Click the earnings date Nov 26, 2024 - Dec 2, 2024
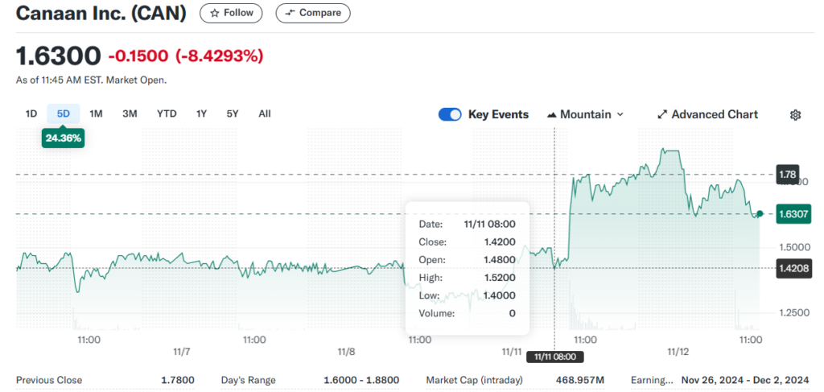The height and width of the screenshot is (392, 824). point(745,380)
